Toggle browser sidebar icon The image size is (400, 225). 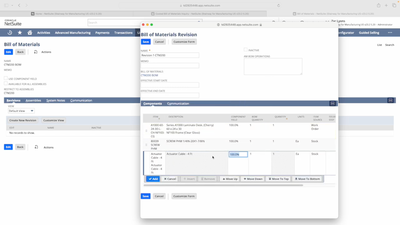(x=6, y=5)
